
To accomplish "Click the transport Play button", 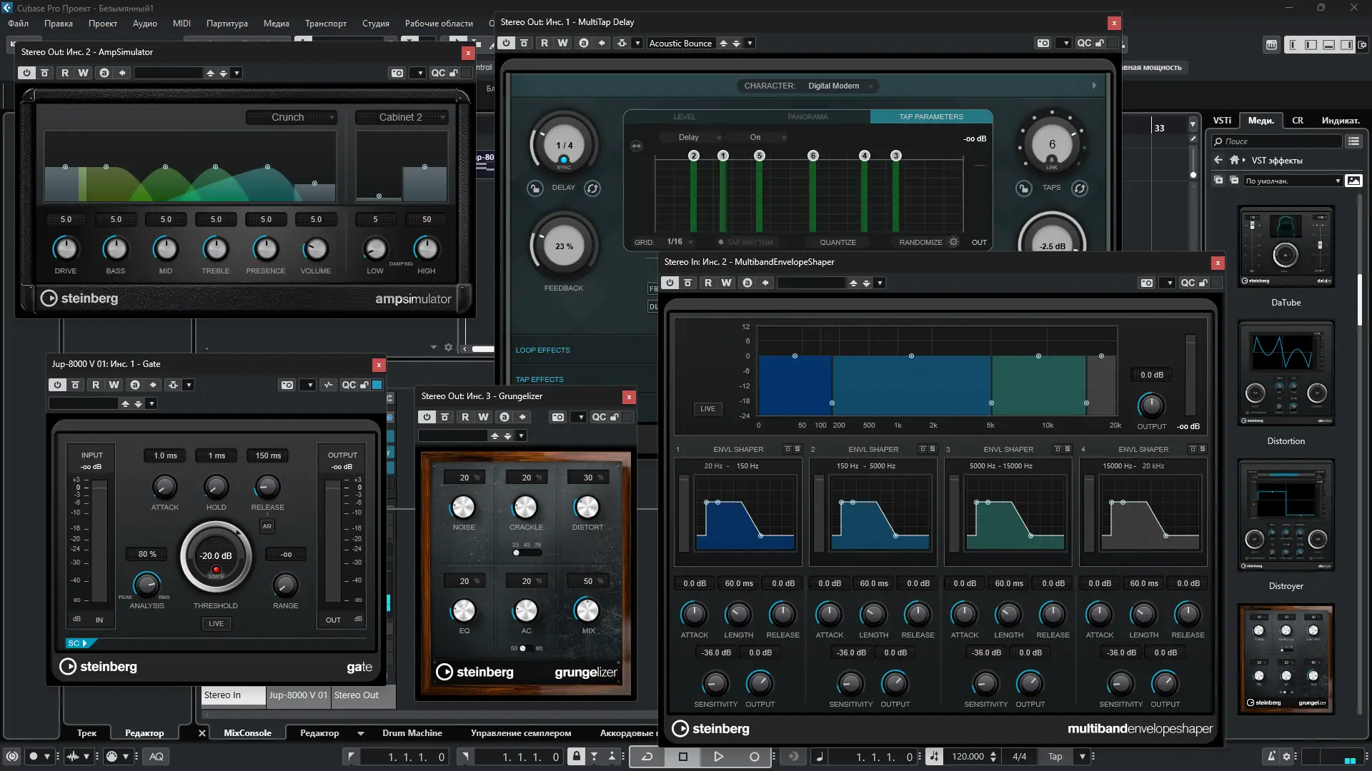I will pos(718,757).
